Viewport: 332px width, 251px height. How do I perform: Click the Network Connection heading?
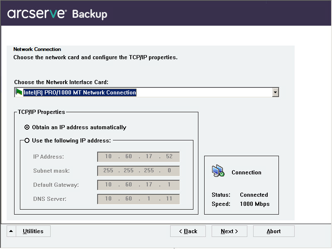tap(37, 49)
